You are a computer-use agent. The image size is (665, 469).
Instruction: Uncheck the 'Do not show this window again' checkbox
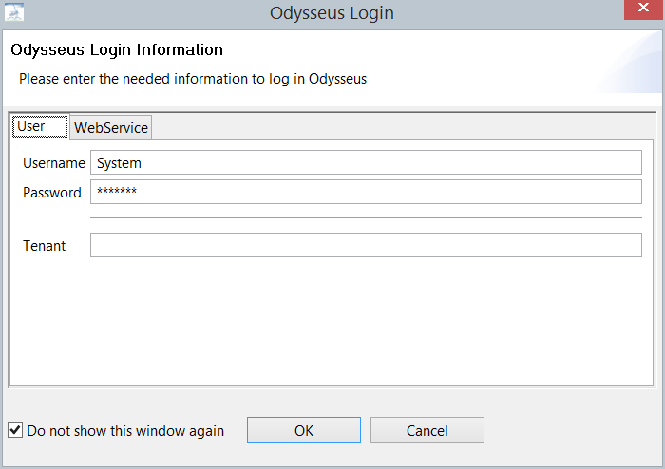pos(15,430)
